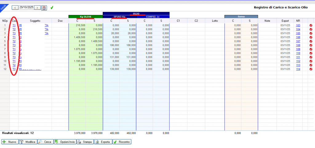Click the Modifica button
Image resolution: width=315 pixels, height=148 pixels.
tap(28, 142)
